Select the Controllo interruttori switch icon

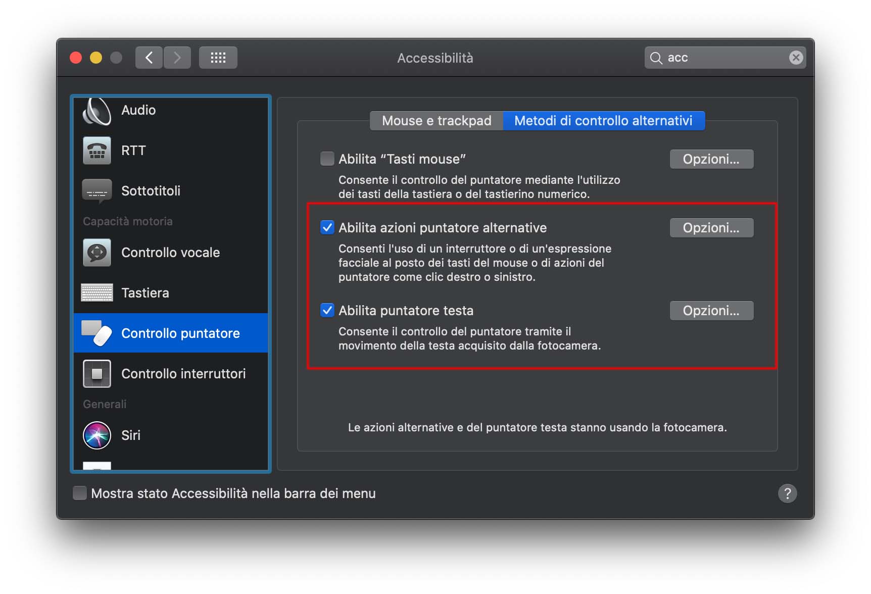click(96, 374)
